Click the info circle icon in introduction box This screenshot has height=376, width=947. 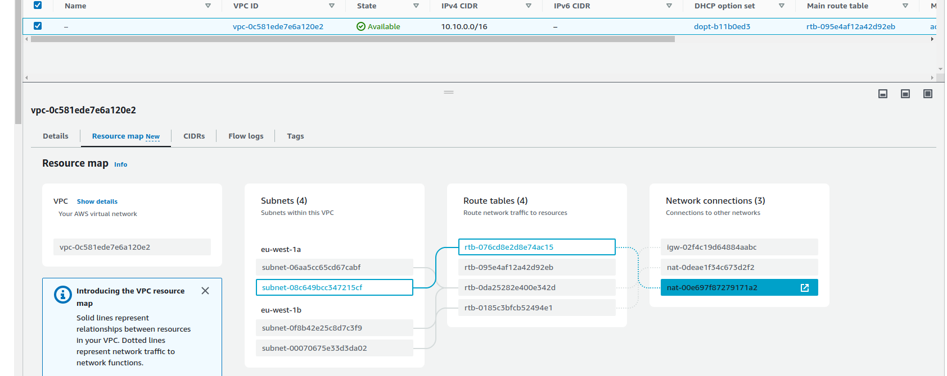tap(62, 294)
